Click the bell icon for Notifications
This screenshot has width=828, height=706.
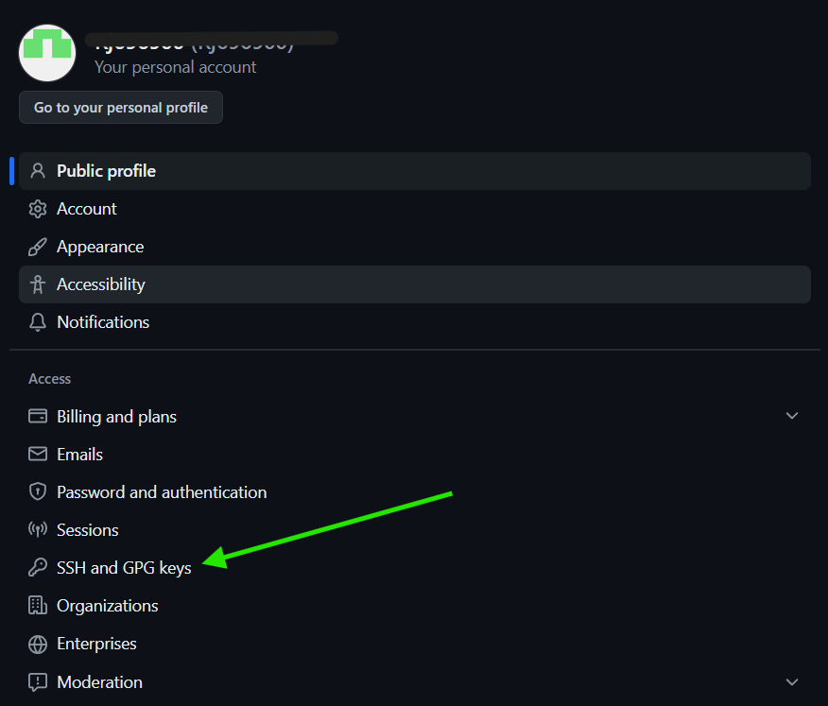[x=38, y=322]
